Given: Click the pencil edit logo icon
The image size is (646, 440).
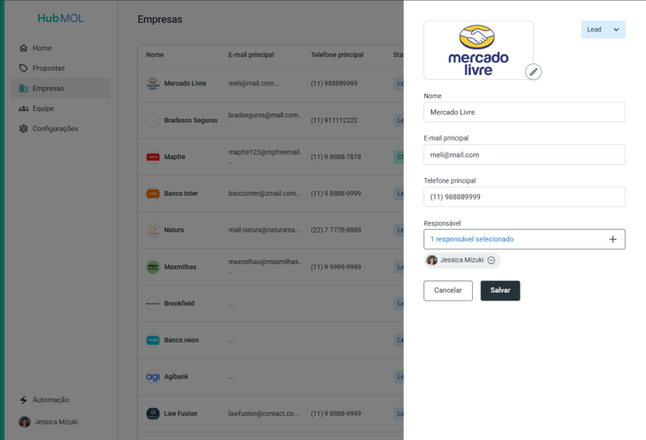Looking at the screenshot, I should 533,72.
